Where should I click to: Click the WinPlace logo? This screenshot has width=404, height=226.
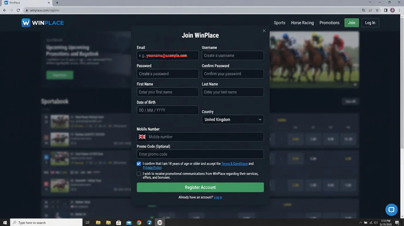[43, 23]
